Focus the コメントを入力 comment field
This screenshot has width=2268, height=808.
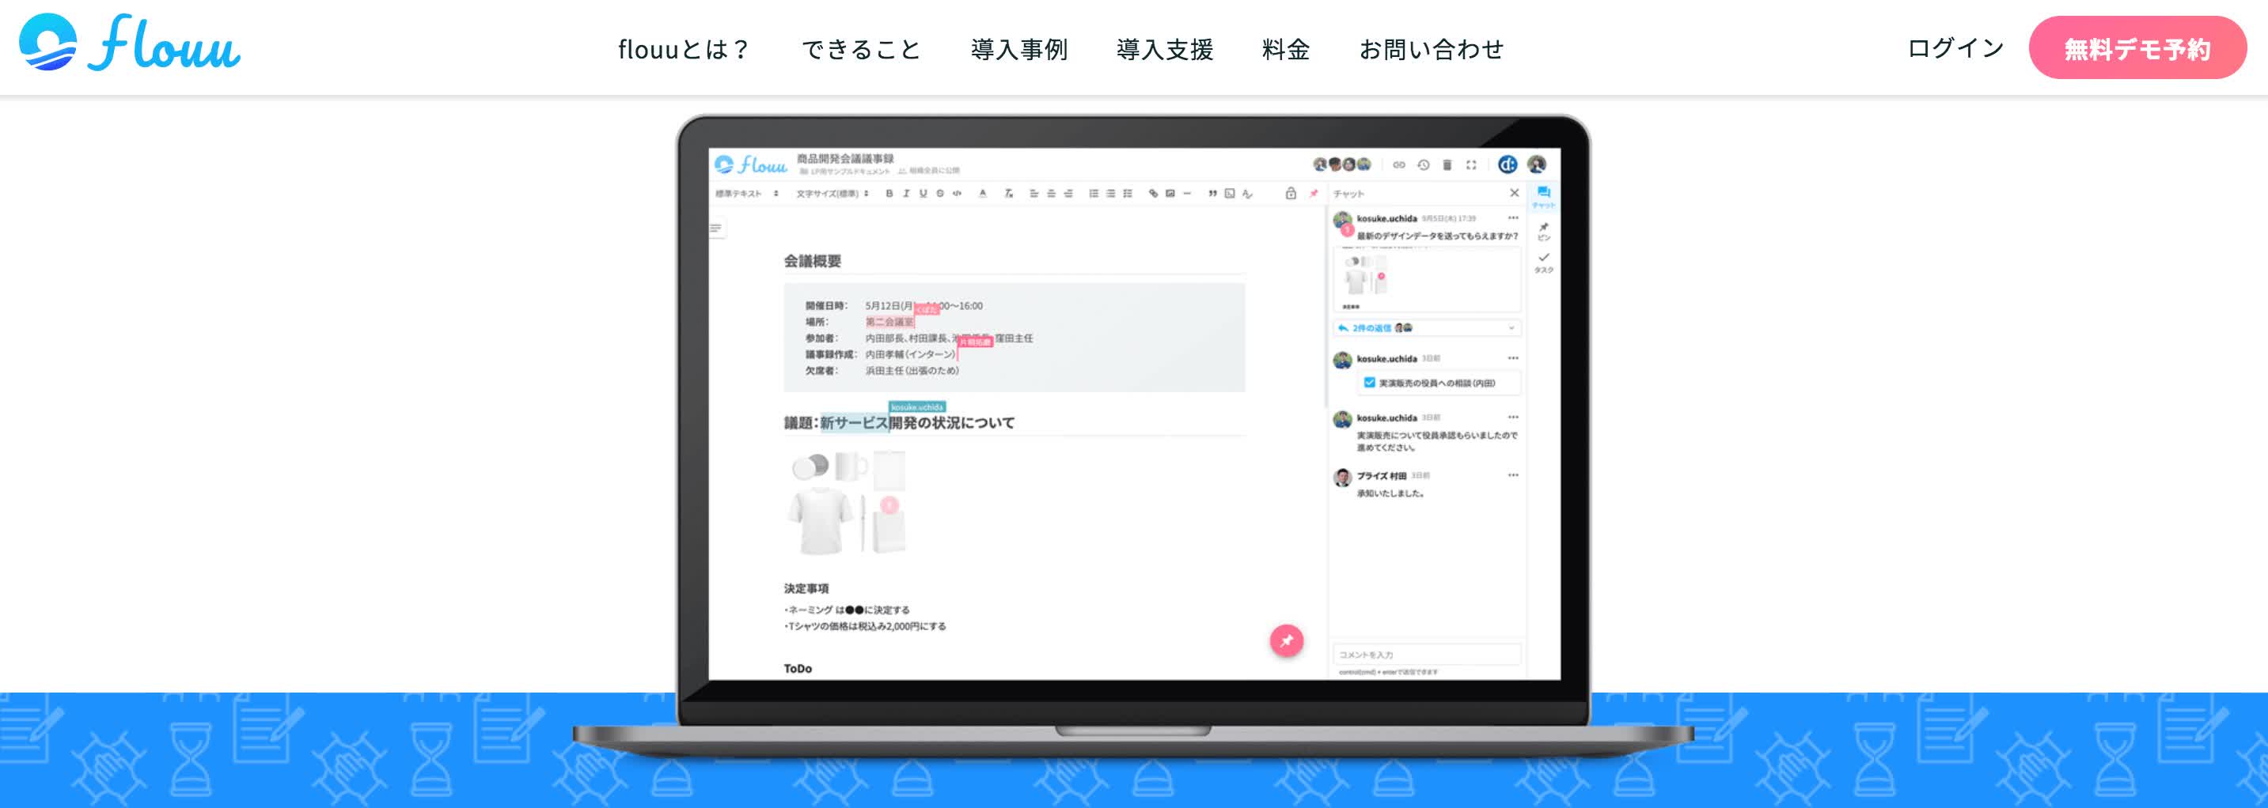point(1426,654)
